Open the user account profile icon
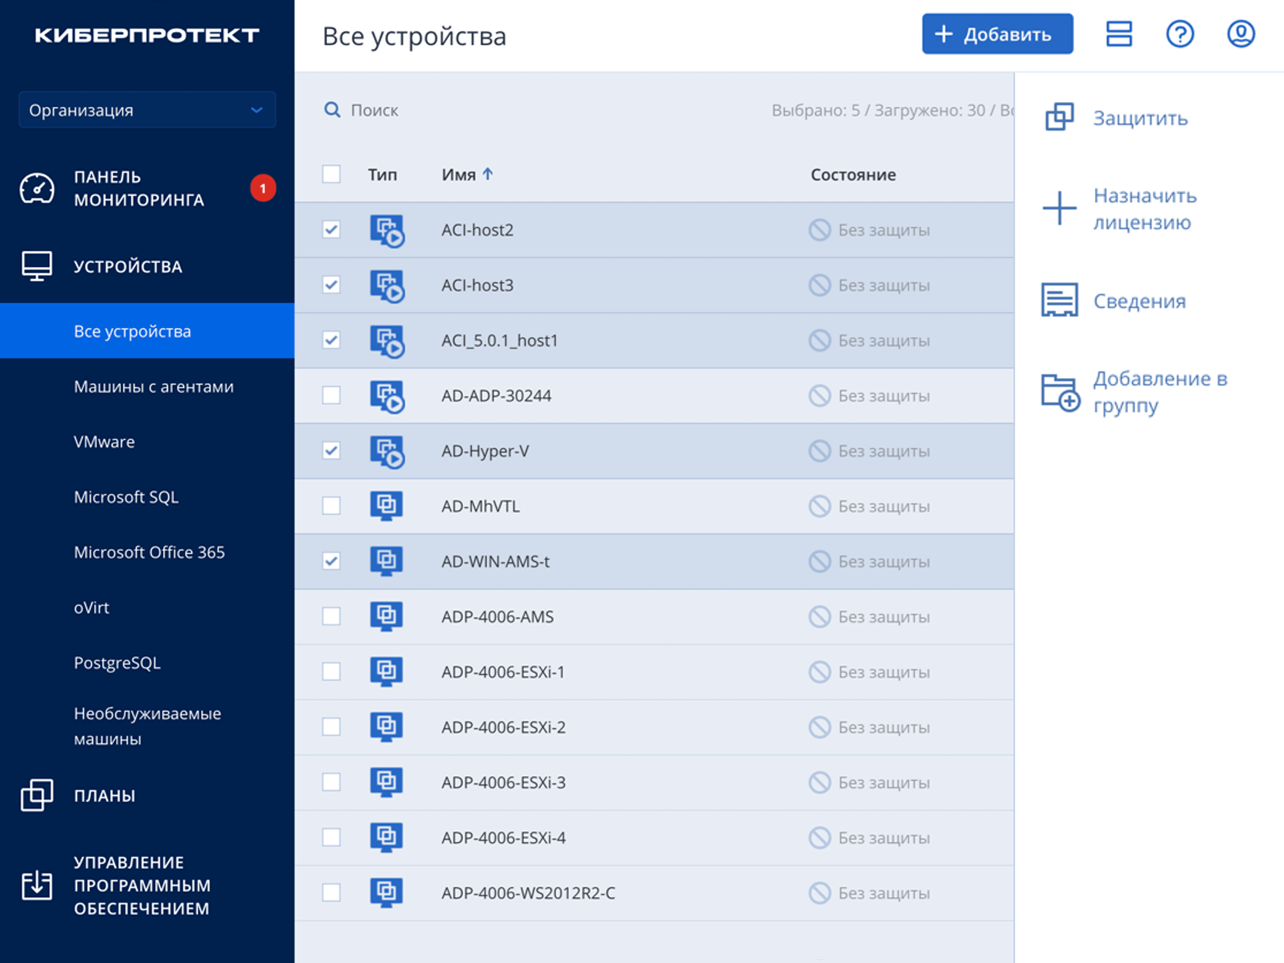 click(1240, 34)
